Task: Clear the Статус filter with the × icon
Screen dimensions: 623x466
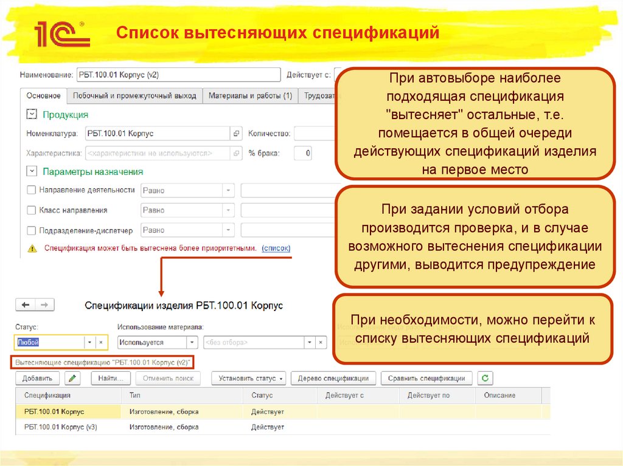Action: [101, 342]
